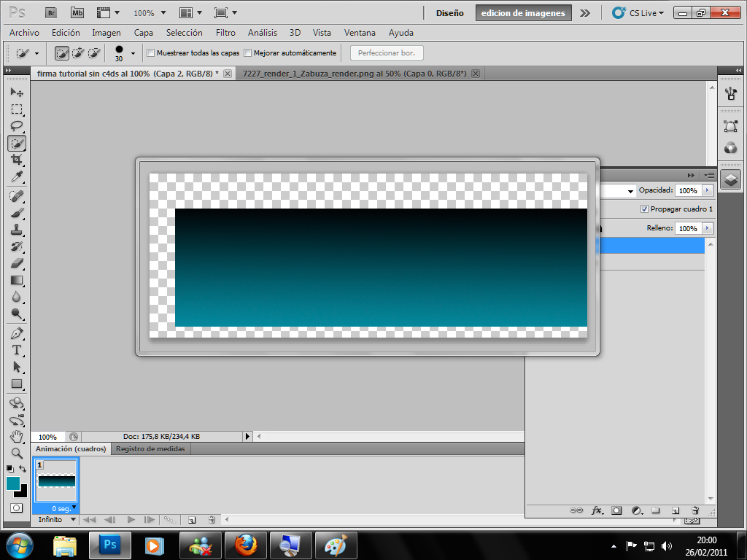This screenshot has width=747, height=560.
Task: Select animation frame 1 thumbnail
Action: click(56, 481)
